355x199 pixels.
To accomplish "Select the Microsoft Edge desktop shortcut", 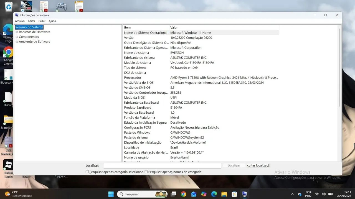I will click(x=8, y=33).
